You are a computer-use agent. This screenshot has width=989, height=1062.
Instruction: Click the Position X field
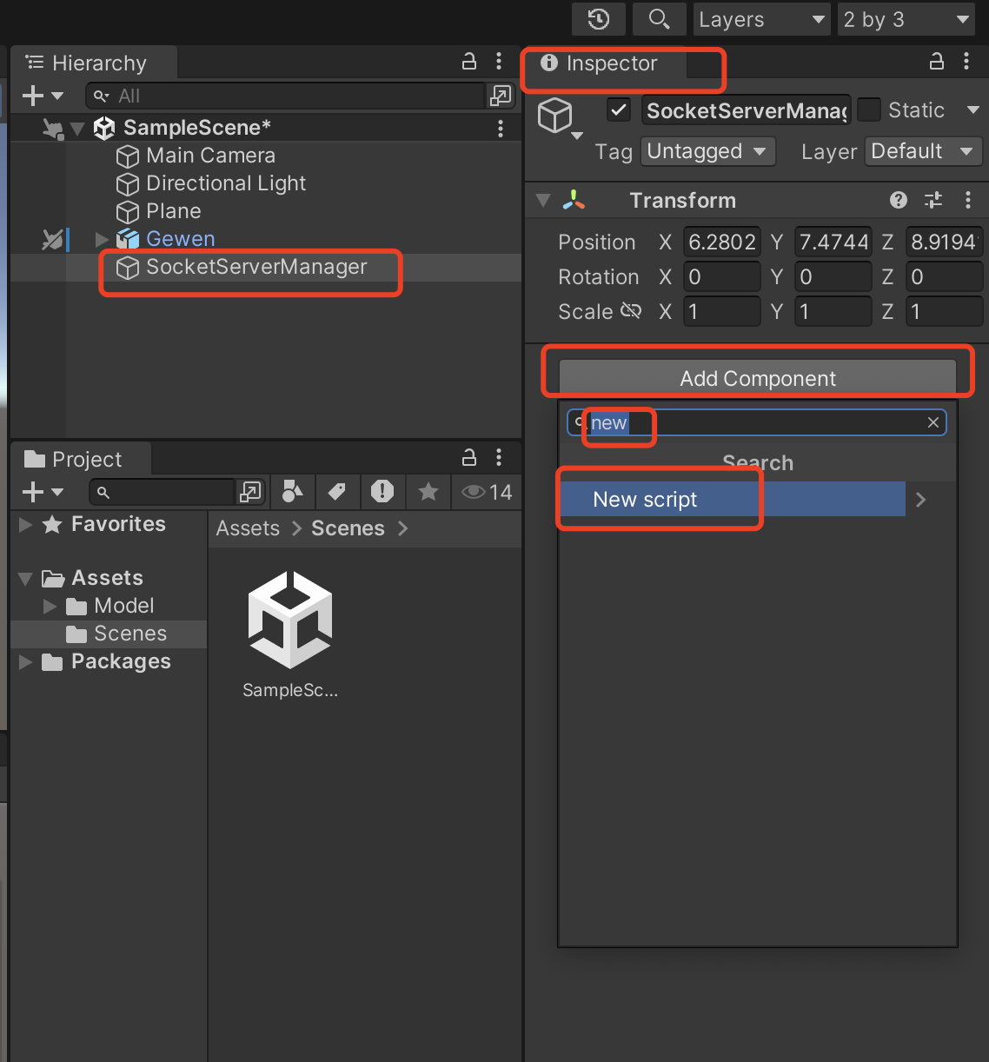coord(721,242)
